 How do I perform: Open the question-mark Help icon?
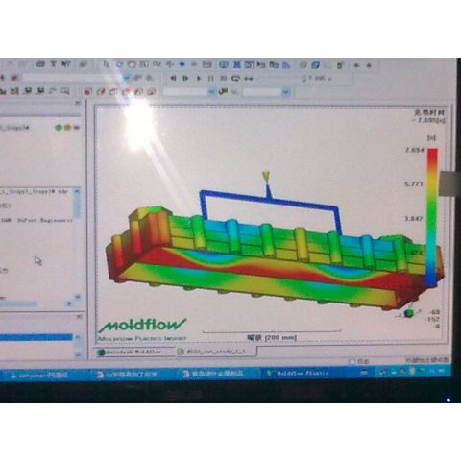pos(54,64)
